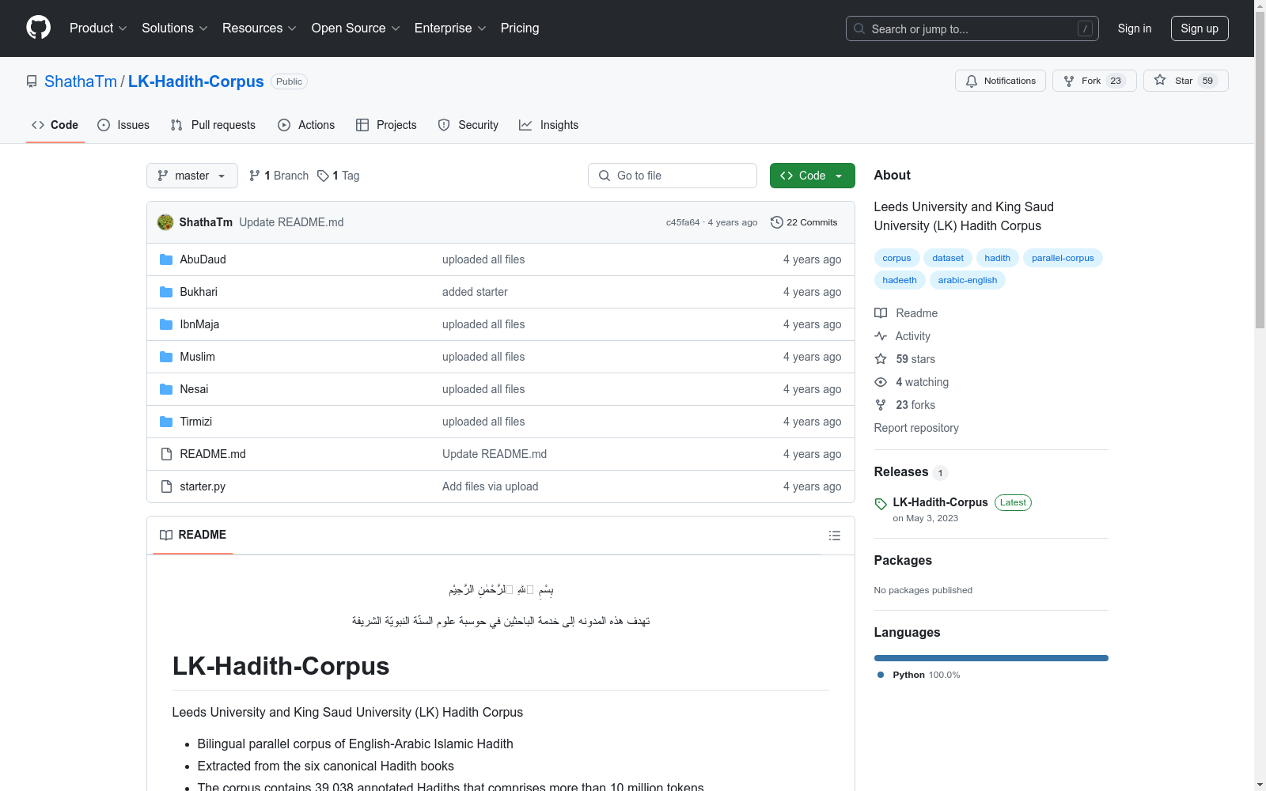Expand the Solutions menu
1266x791 pixels.
point(175,28)
